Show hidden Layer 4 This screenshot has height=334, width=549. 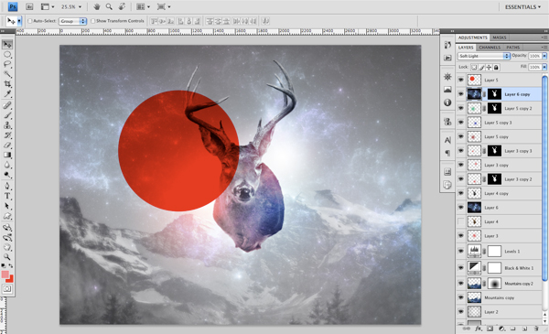(x=461, y=221)
